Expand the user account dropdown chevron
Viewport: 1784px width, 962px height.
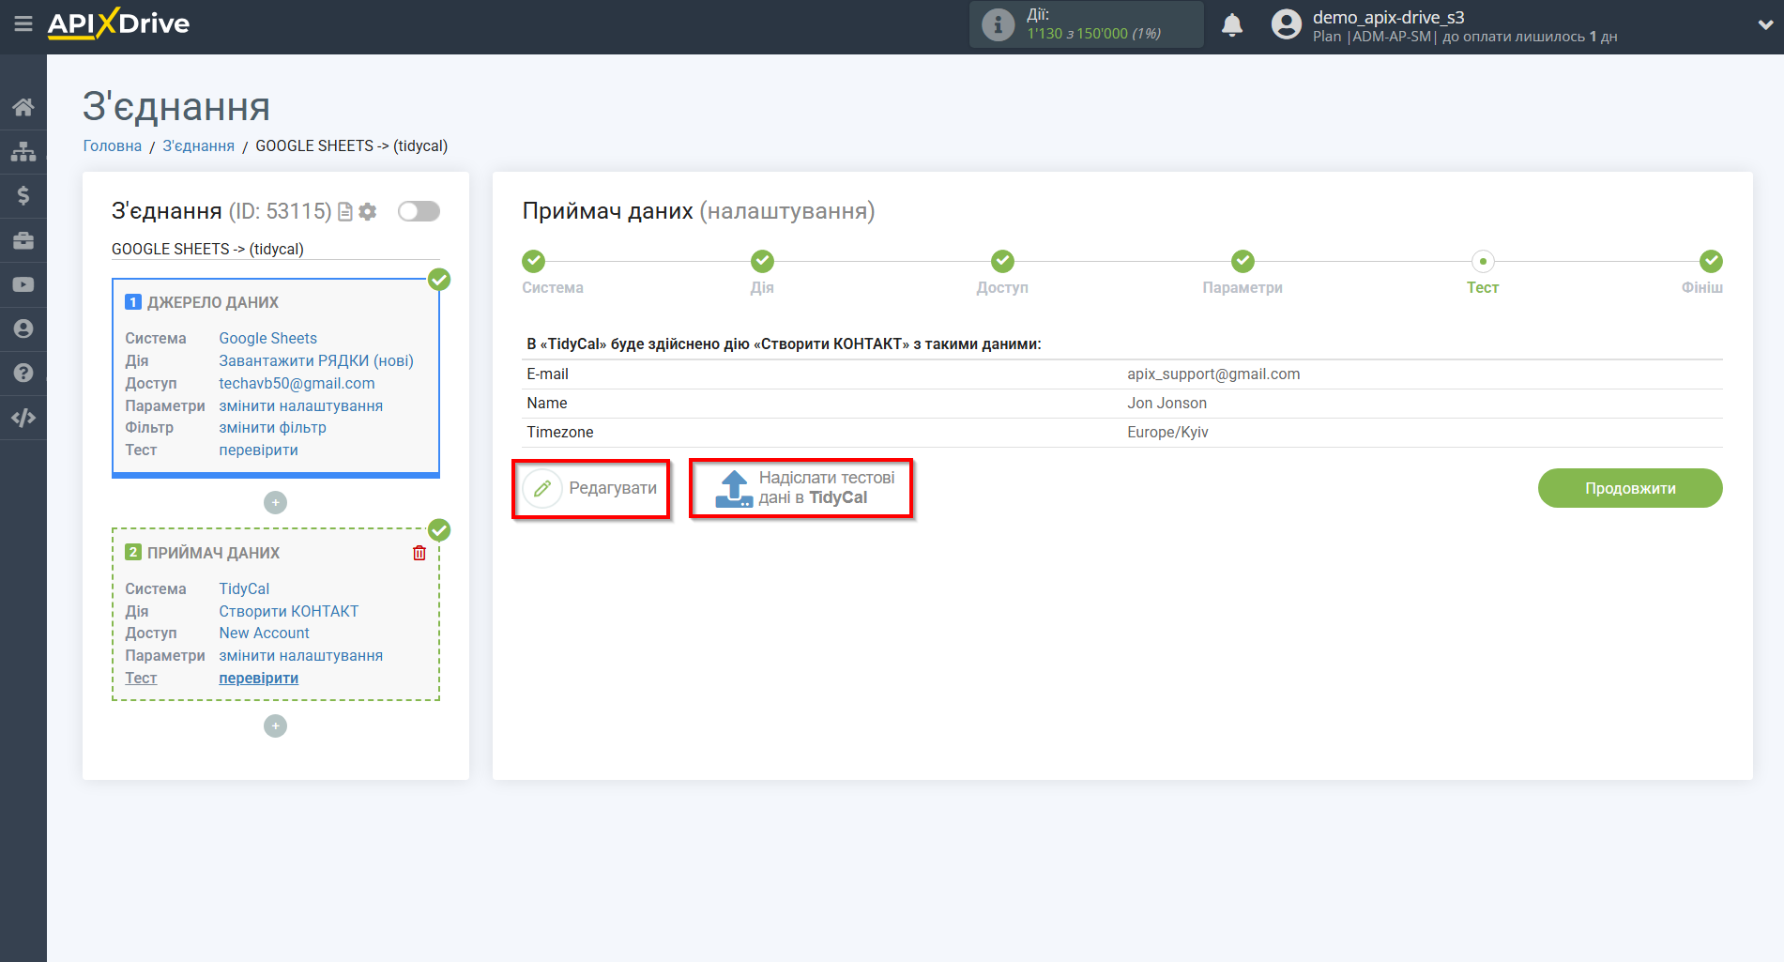1764,25
